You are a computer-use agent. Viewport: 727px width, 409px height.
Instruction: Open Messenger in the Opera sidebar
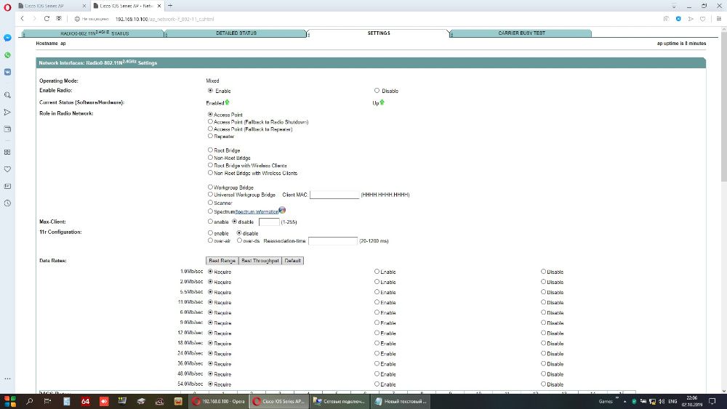pyautogui.click(x=7, y=38)
